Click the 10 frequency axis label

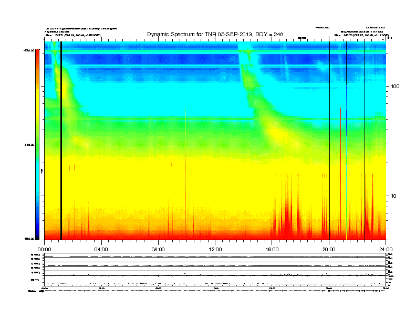point(394,196)
